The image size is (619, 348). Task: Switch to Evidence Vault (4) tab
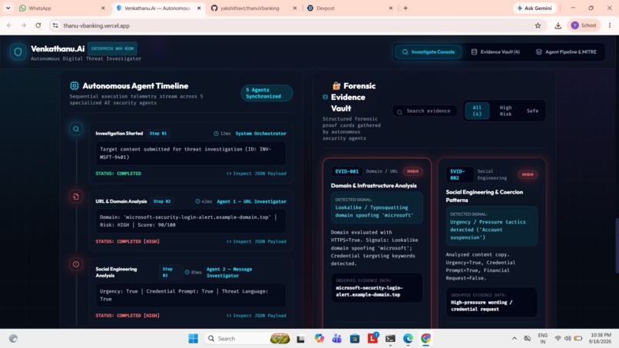pos(495,51)
